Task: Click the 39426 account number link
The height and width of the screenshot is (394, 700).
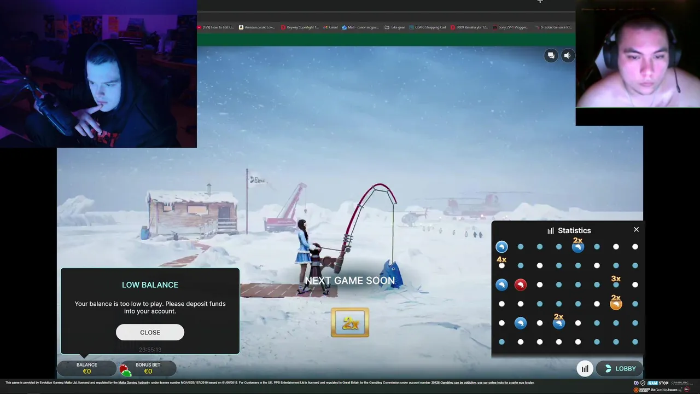Action: pyautogui.click(x=435, y=383)
